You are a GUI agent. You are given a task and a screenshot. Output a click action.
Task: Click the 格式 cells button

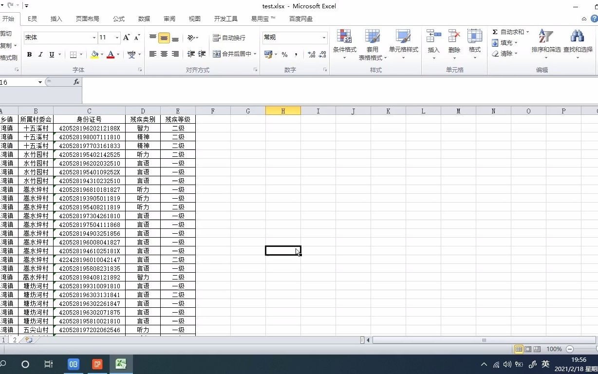[474, 45]
